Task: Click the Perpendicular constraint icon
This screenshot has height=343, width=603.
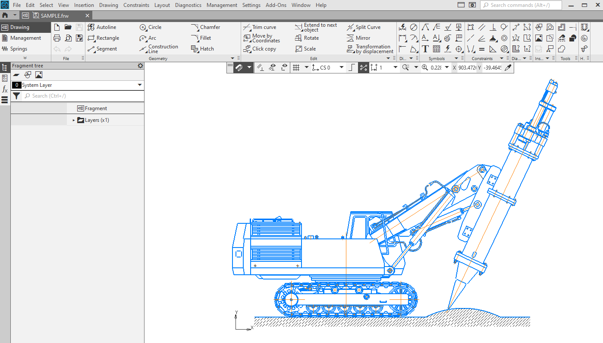Action: pos(493,27)
